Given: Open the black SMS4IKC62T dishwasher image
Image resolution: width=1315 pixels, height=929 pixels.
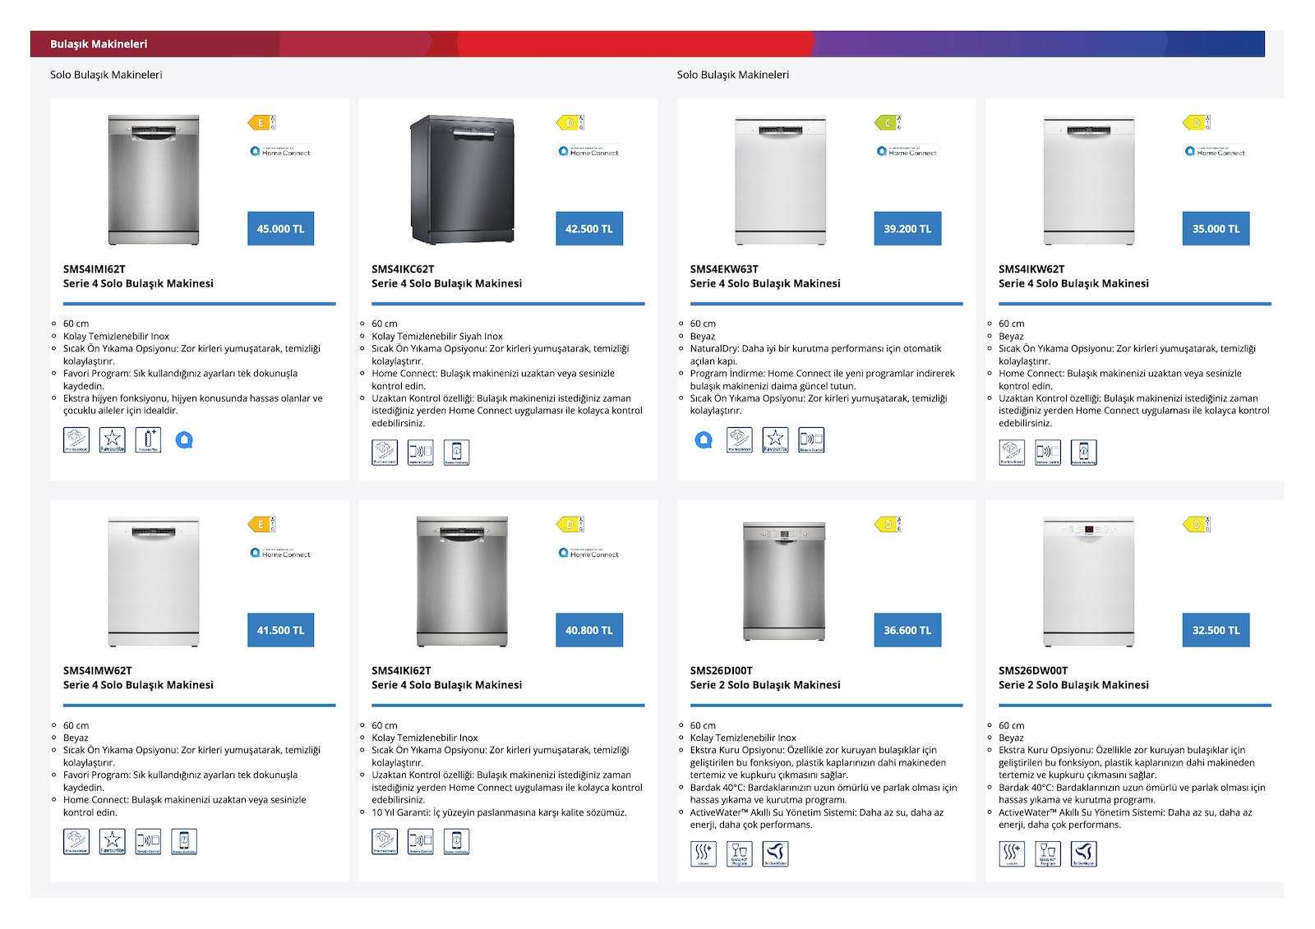Looking at the screenshot, I should pyautogui.click(x=463, y=180).
